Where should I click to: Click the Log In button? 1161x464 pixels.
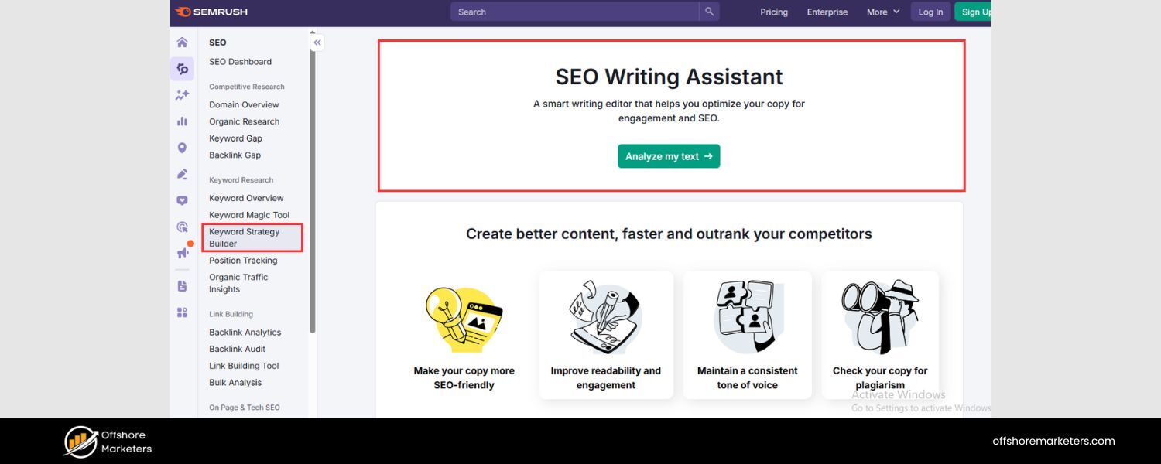930,12
